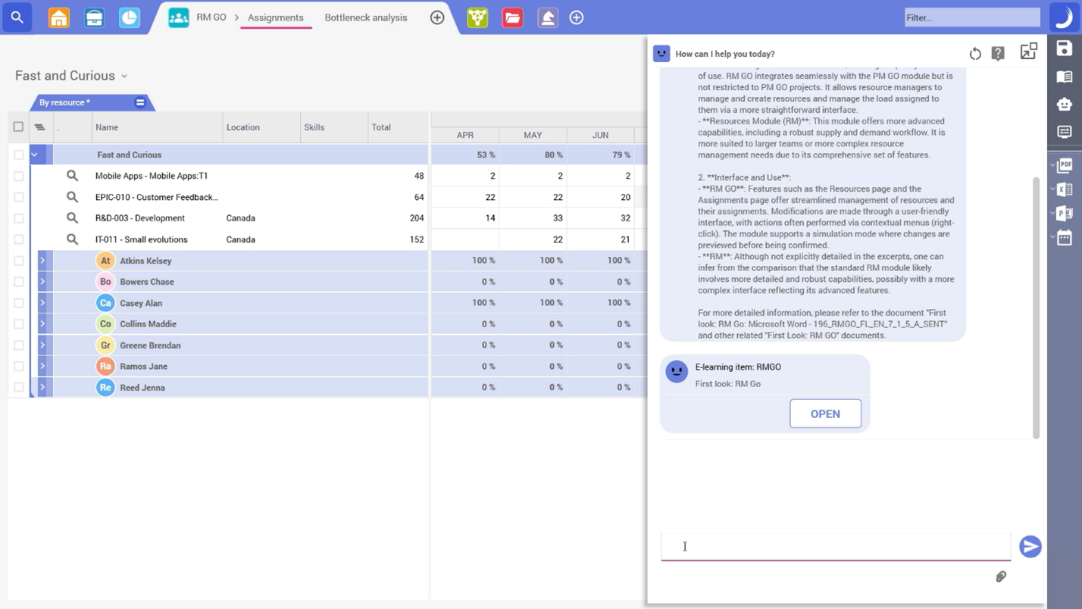
Task: Open the pie chart module icon
Action: point(129,17)
